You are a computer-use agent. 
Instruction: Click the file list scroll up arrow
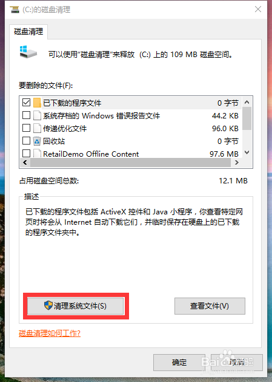247,102
